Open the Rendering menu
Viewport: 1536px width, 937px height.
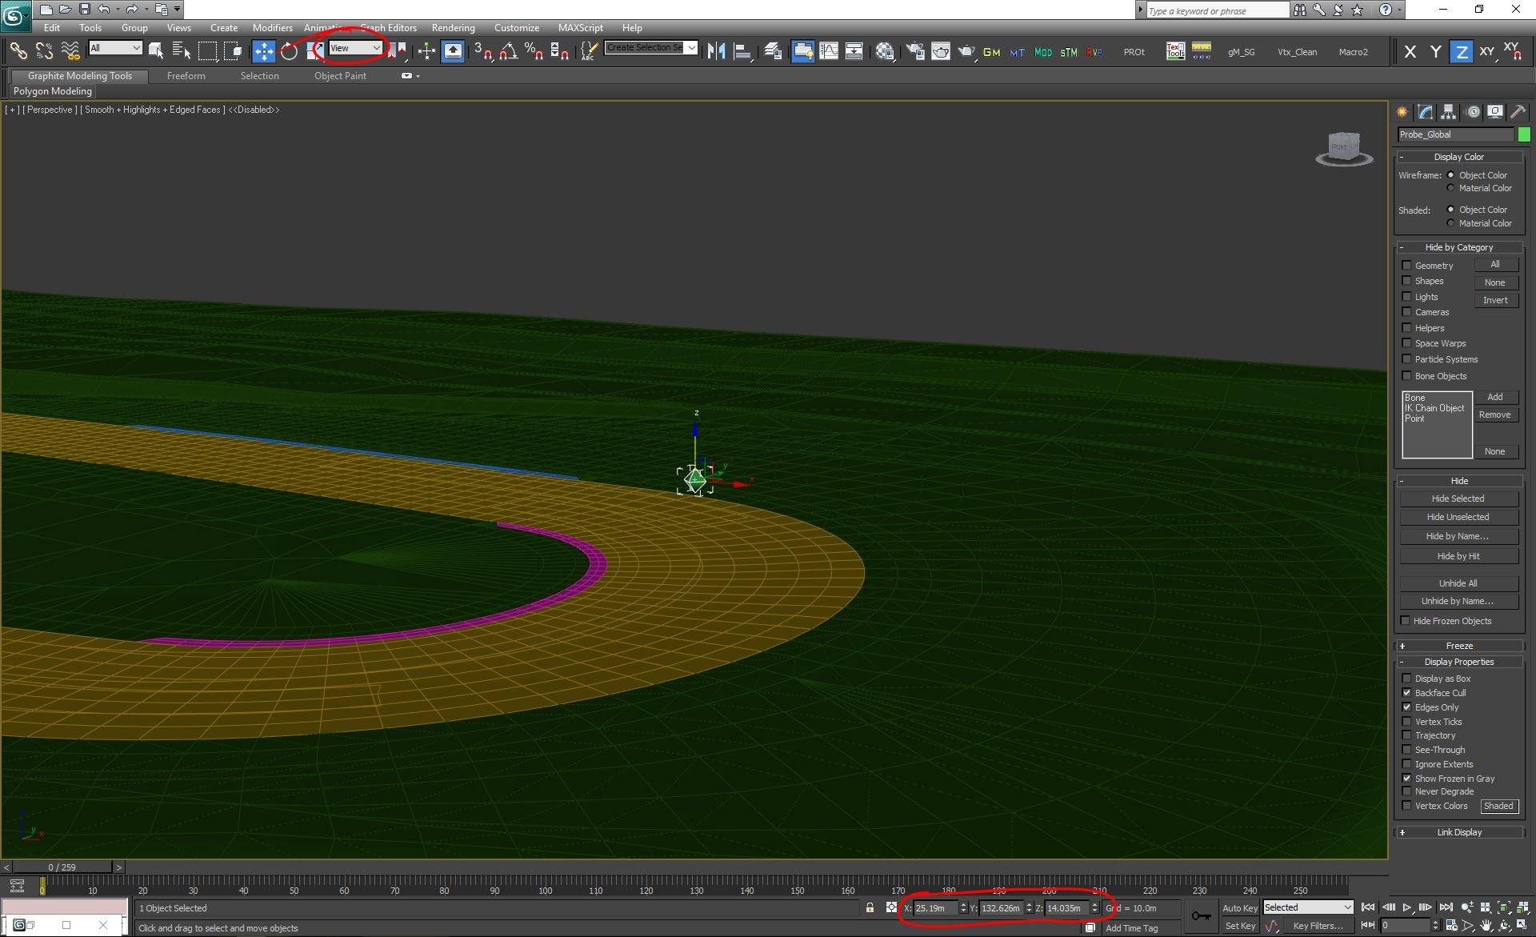(454, 27)
